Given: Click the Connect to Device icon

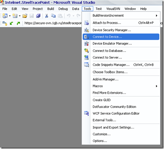Looking at the screenshot, I should pos(87,37).
